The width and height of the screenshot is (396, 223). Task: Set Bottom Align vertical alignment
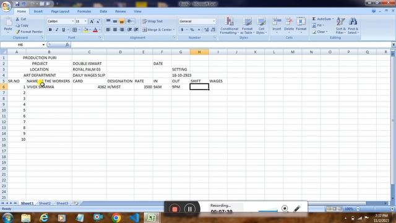[121, 21]
